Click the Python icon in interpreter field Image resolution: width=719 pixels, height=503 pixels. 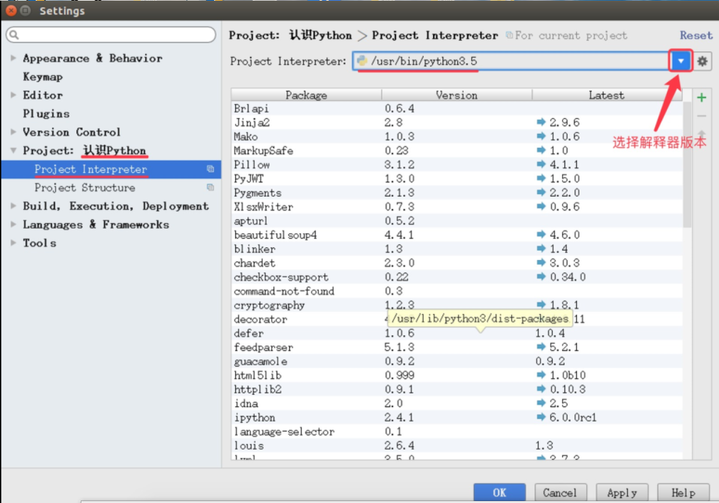point(362,61)
